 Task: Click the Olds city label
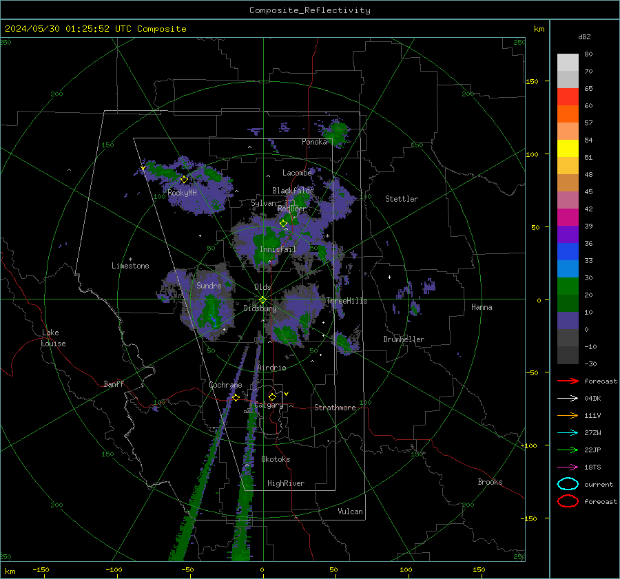coord(262,287)
